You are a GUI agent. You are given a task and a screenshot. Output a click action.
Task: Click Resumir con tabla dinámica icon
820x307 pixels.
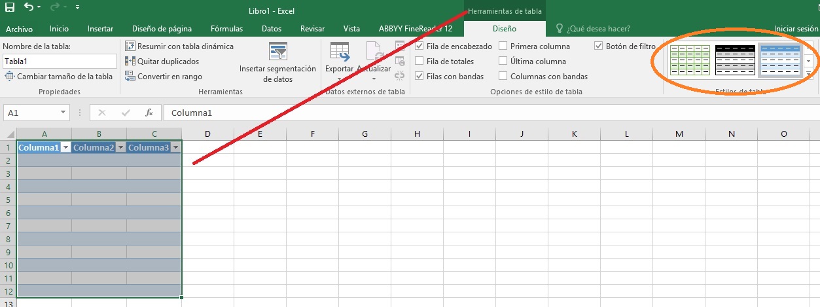(130, 46)
